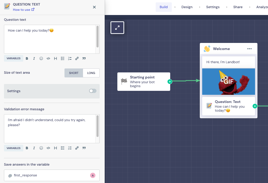Click link icon under Validation error message
Viewport: 268px width, 183px height.
point(77,148)
